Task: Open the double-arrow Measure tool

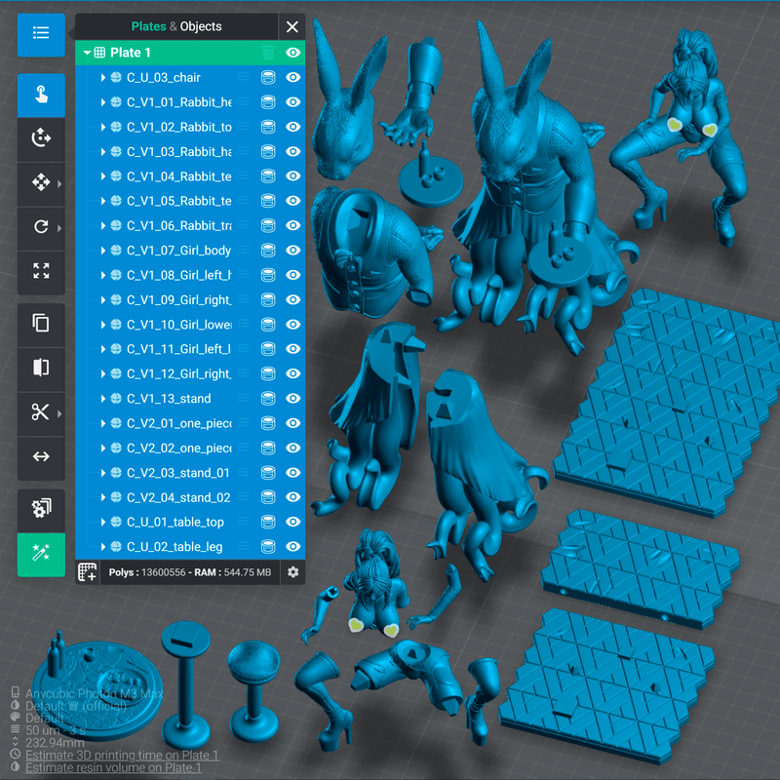Action: click(x=41, y=457)
